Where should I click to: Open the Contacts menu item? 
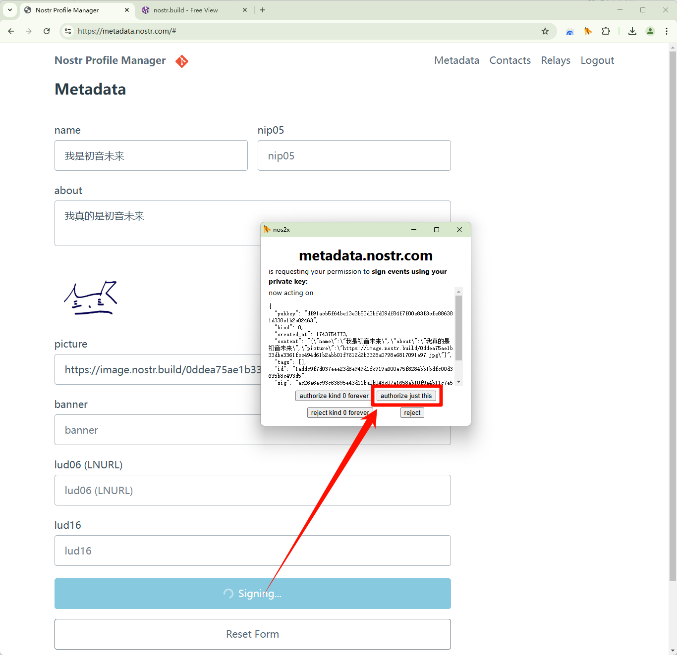[x=510, y=60]
